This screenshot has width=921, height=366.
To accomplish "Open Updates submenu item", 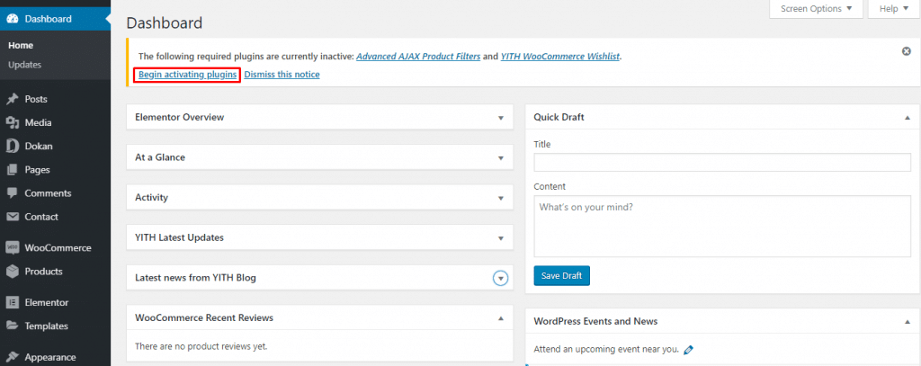I will [24, 65].
